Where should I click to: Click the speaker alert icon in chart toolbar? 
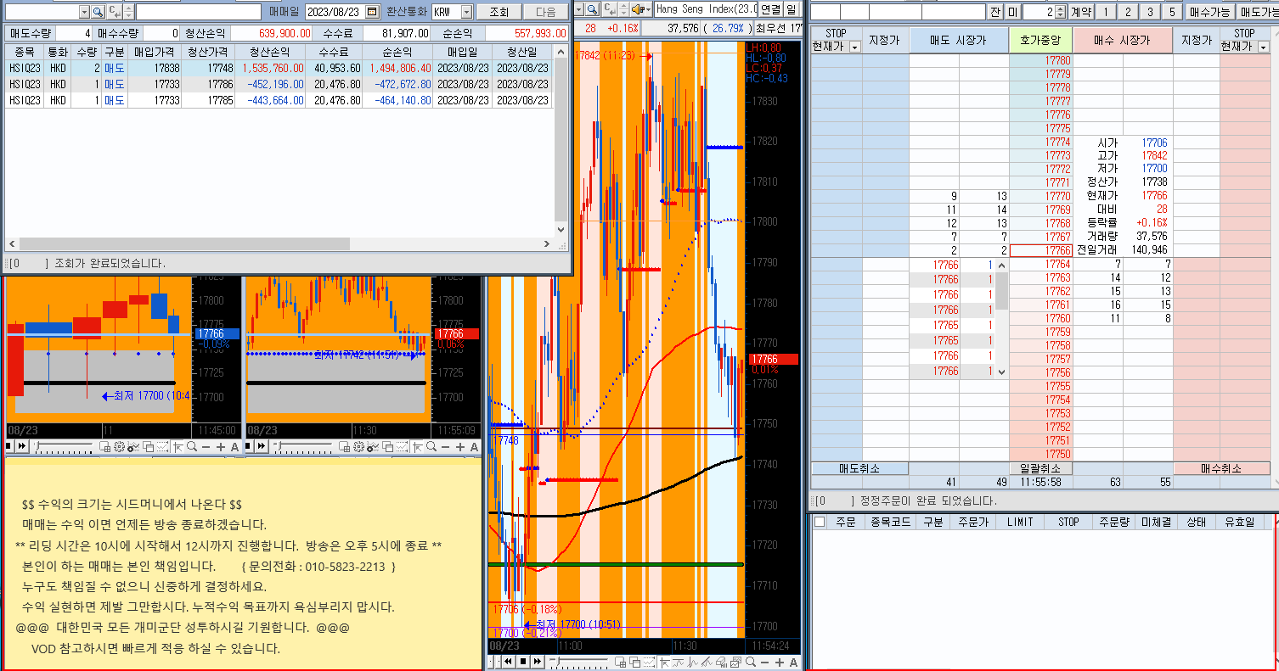tap(637, 9)
